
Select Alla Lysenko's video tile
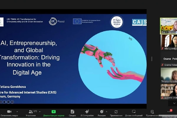point(169,42)
